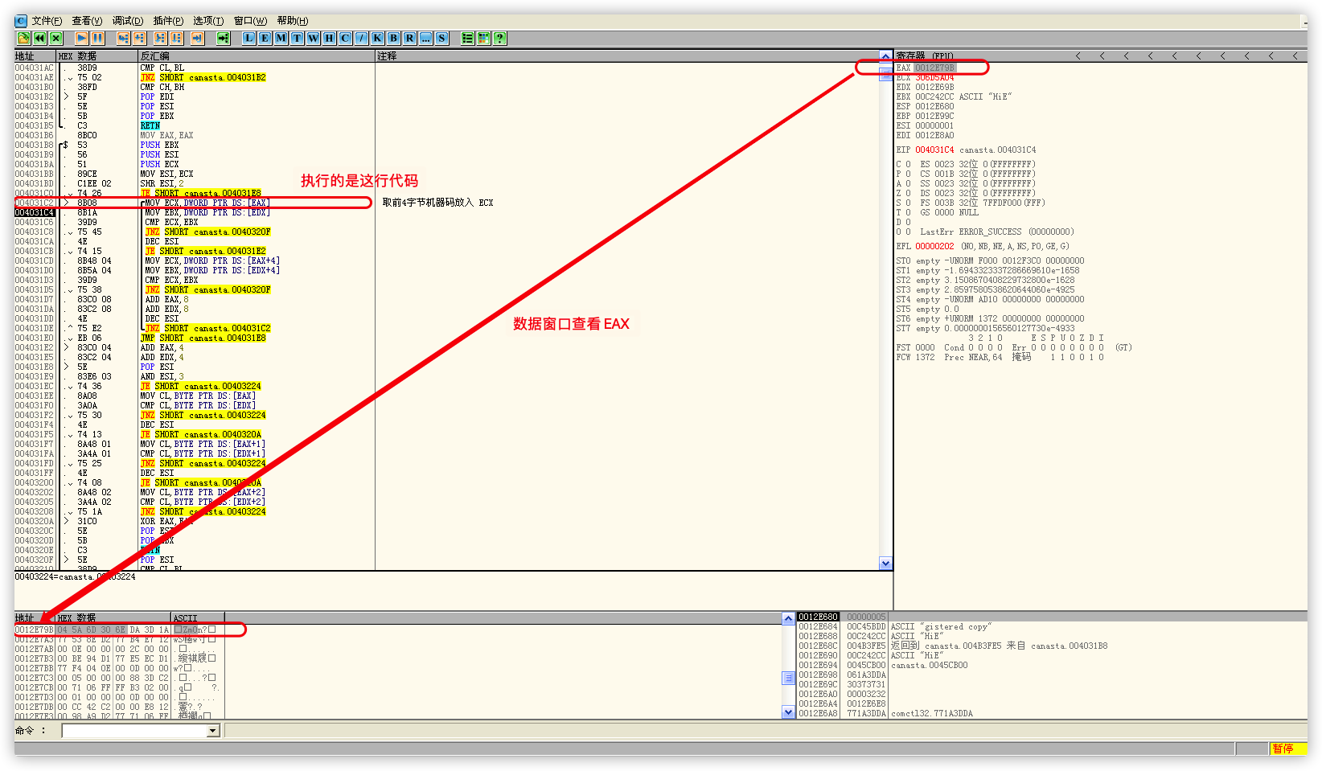Open the 调试(D) debug menu
Image resolution: width=1322 pixels, height=771 pixels.
pos(128,21)
